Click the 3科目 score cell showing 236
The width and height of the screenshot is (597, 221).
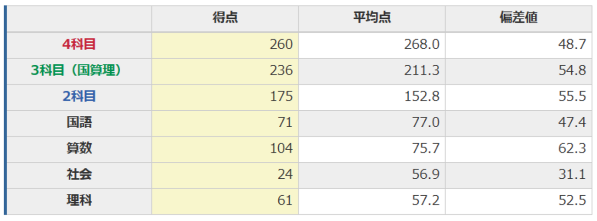click(x=282, y=70)
